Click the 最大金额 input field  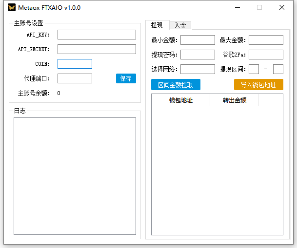(266, 40)
